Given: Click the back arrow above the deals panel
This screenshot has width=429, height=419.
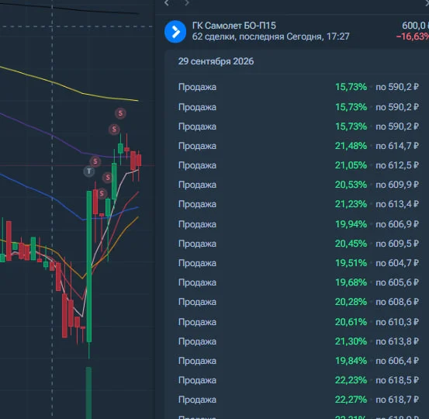Looking at the screenshot, I should click(x=167, y=3).
